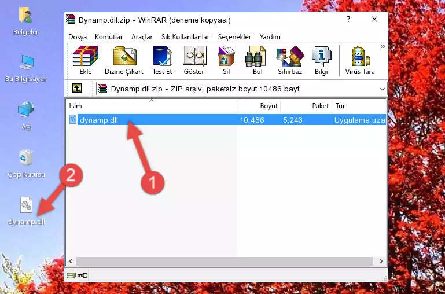Click the Dizine Çıkart extract icon

point(124,60)
